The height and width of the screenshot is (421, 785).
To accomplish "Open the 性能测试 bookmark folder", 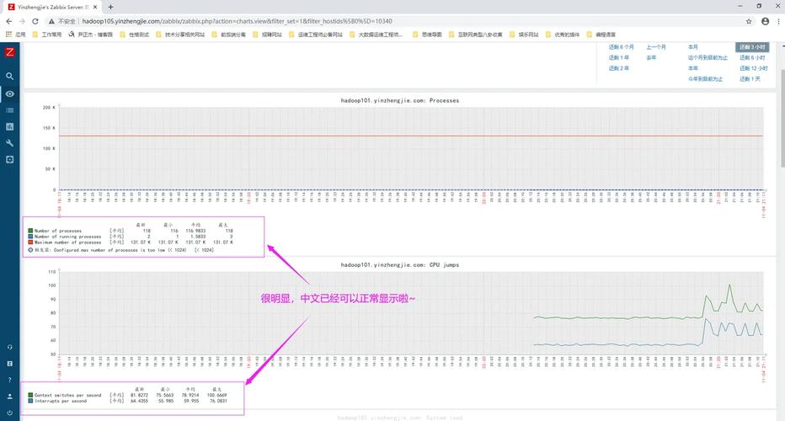I will point(134,35).
